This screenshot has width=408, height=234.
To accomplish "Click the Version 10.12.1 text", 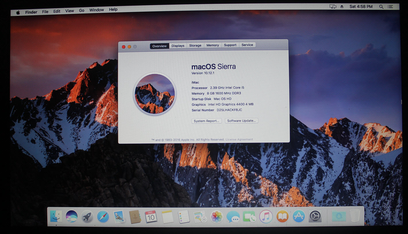I will point(203,73).
